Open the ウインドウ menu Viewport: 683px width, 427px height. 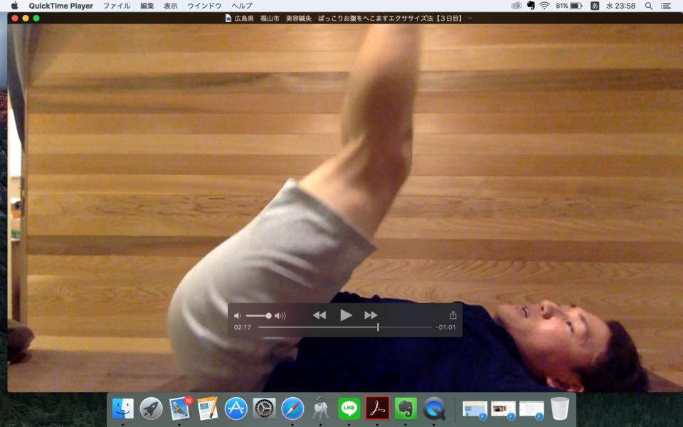click(204, 6)
